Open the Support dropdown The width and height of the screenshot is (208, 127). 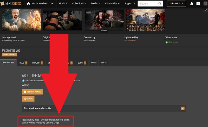pos(129,3)
